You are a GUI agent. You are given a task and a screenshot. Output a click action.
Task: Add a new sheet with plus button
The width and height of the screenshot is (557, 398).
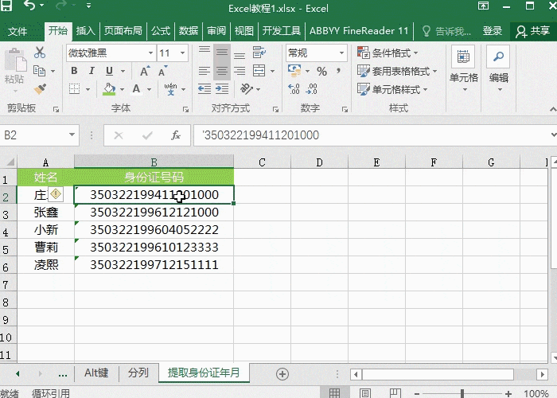[282, 374]
